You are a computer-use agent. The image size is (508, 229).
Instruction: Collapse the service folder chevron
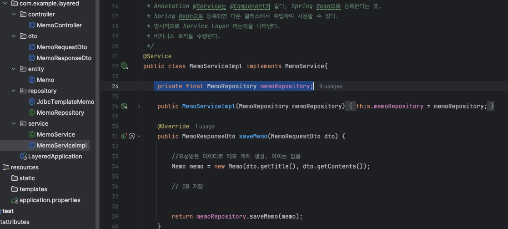[x=14, y=123]
